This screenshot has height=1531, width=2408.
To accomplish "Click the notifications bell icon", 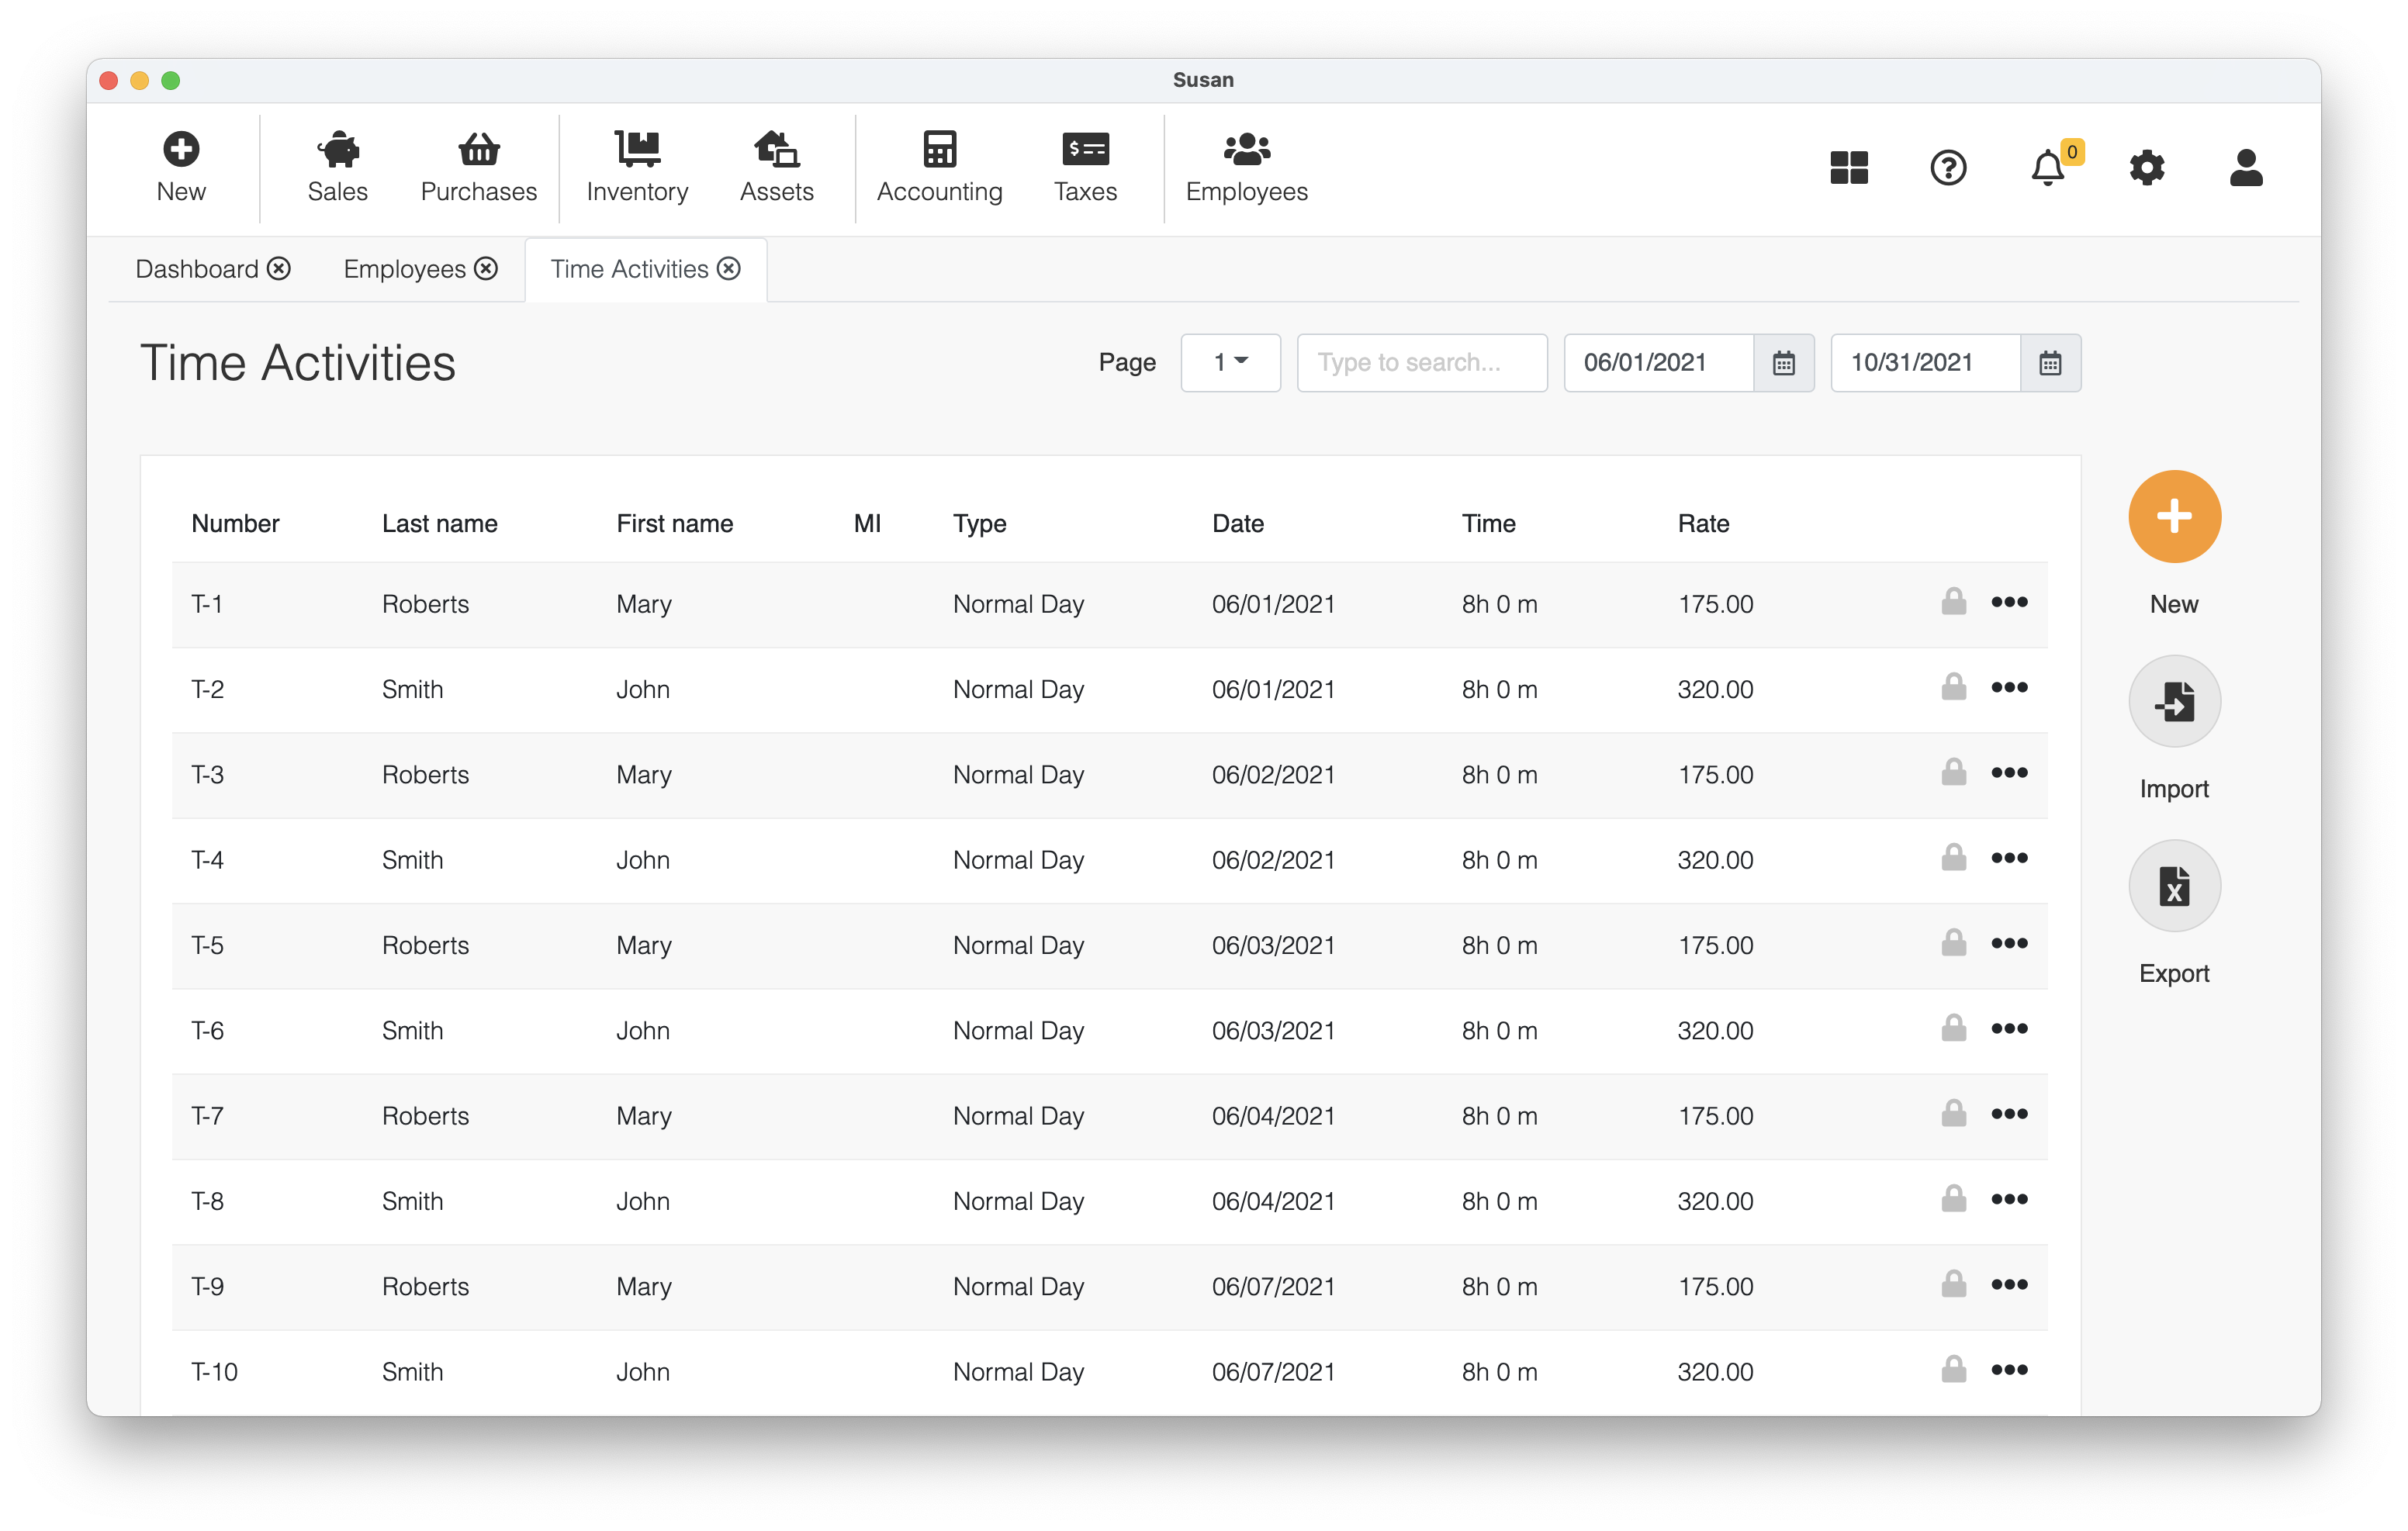I will click(x=2047, y=167).
